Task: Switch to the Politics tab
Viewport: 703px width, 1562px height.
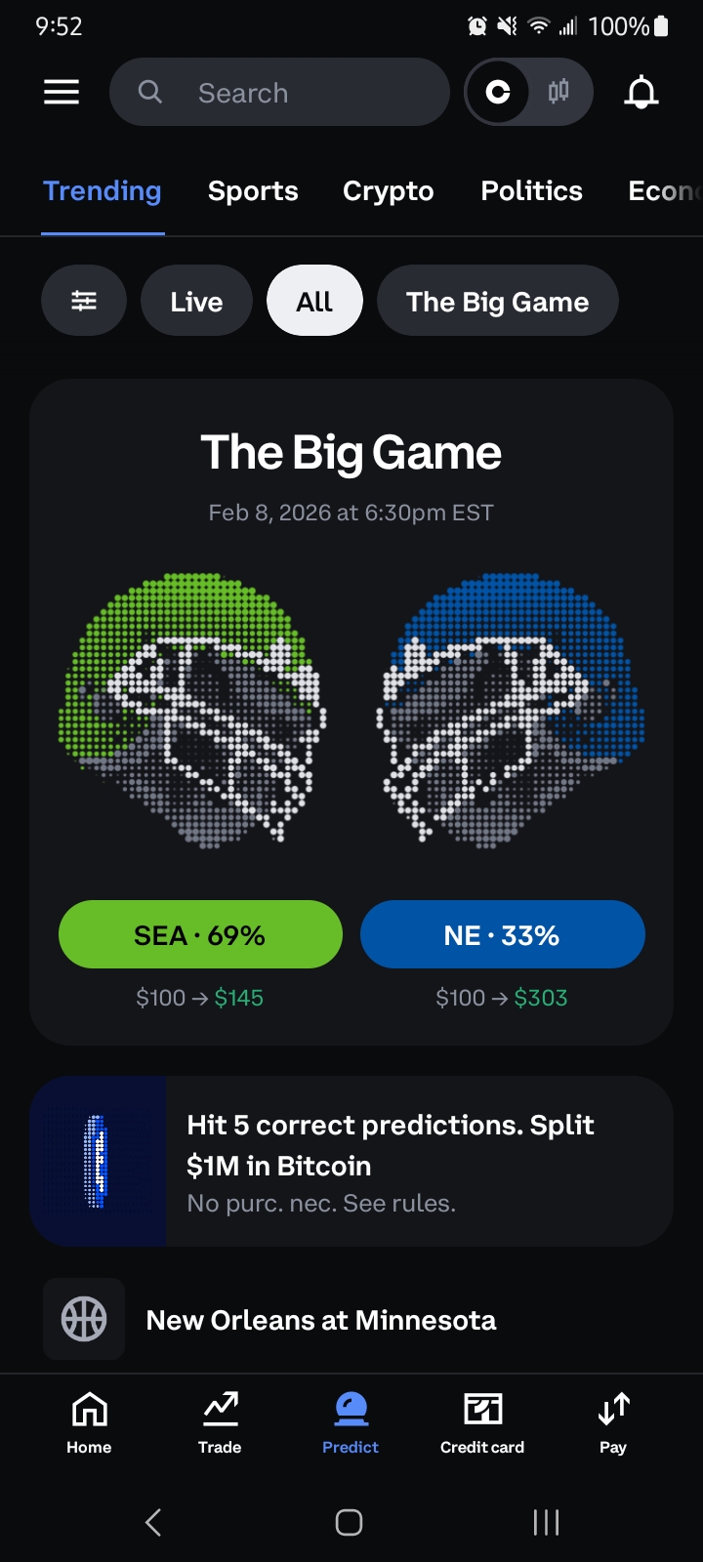Action: [x=531, y=191]
